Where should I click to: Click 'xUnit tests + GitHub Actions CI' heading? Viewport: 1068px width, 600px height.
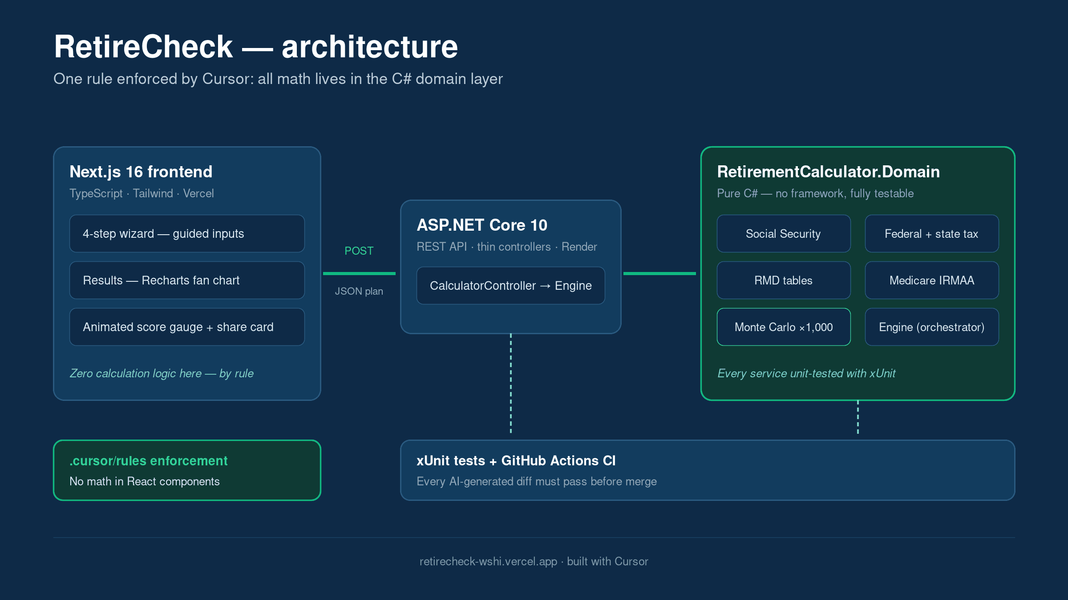516,461
